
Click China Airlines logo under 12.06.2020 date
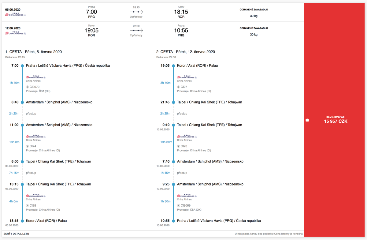(x=16, y=33)
